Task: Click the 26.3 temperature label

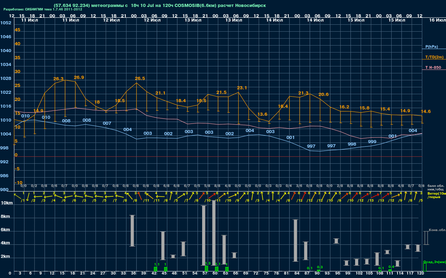Action: tap(59, 79)
